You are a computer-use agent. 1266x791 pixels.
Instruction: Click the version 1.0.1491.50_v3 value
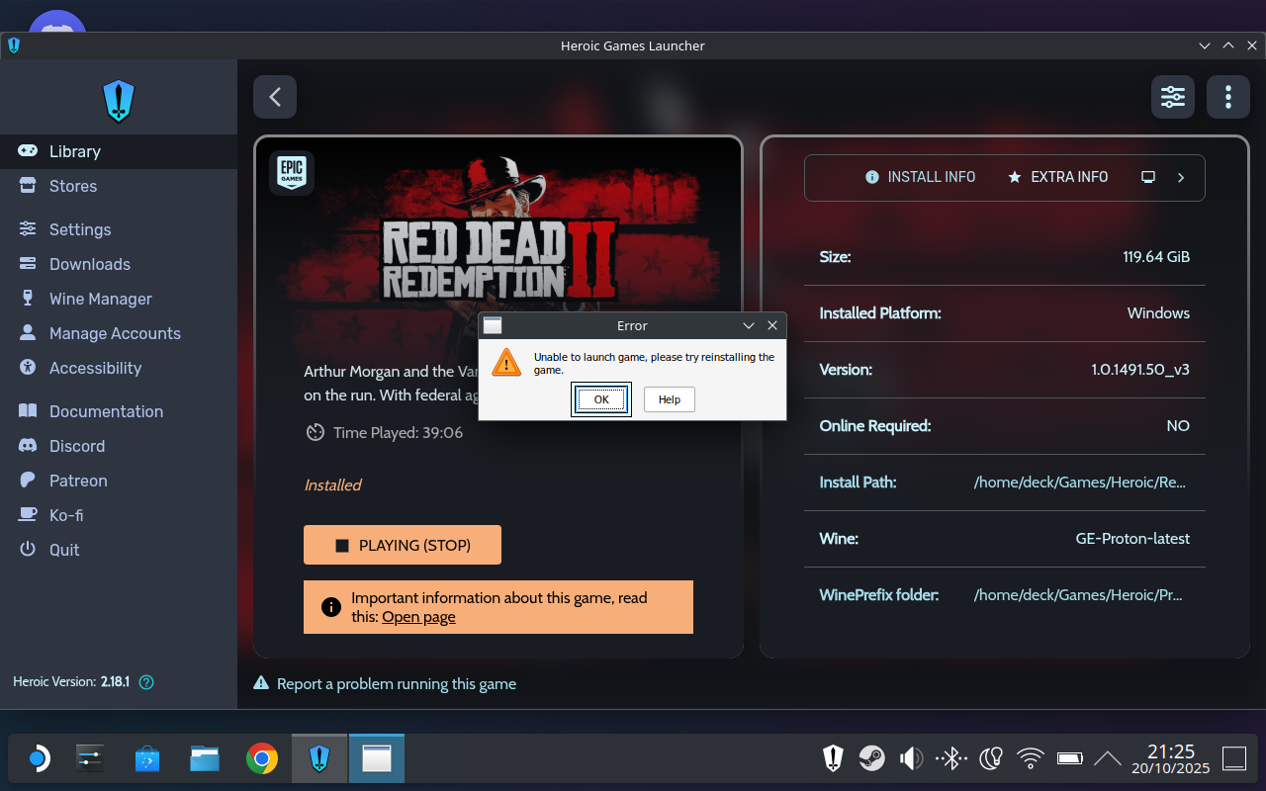1140,370
